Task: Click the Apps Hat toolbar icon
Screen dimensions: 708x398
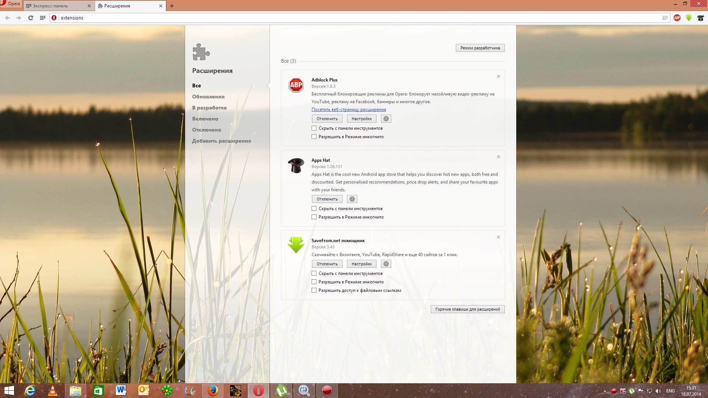Action: (701, 18)
